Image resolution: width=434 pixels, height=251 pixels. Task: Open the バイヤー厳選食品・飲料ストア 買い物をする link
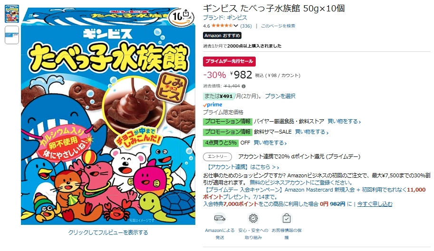point(344,122)
